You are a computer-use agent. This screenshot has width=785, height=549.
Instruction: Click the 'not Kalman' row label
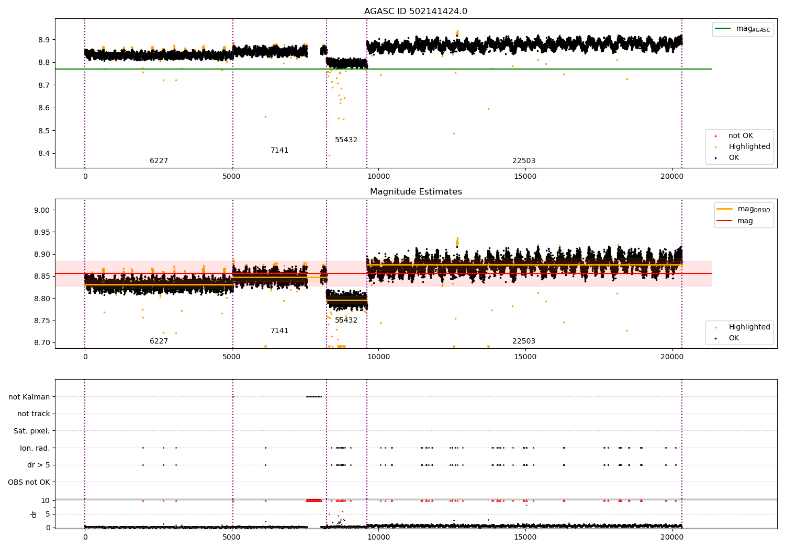(x=29, y=397)
